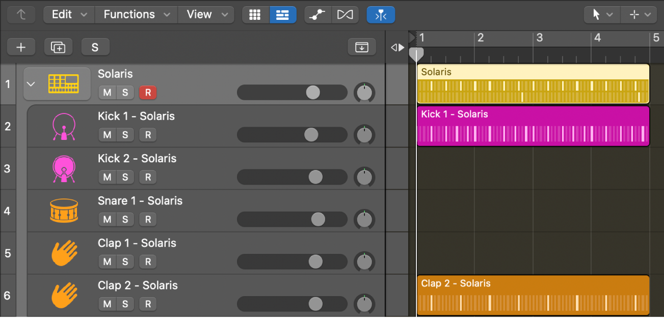664x318 pixels.
Task: Open the Edit menu
Action: (68, 14)
